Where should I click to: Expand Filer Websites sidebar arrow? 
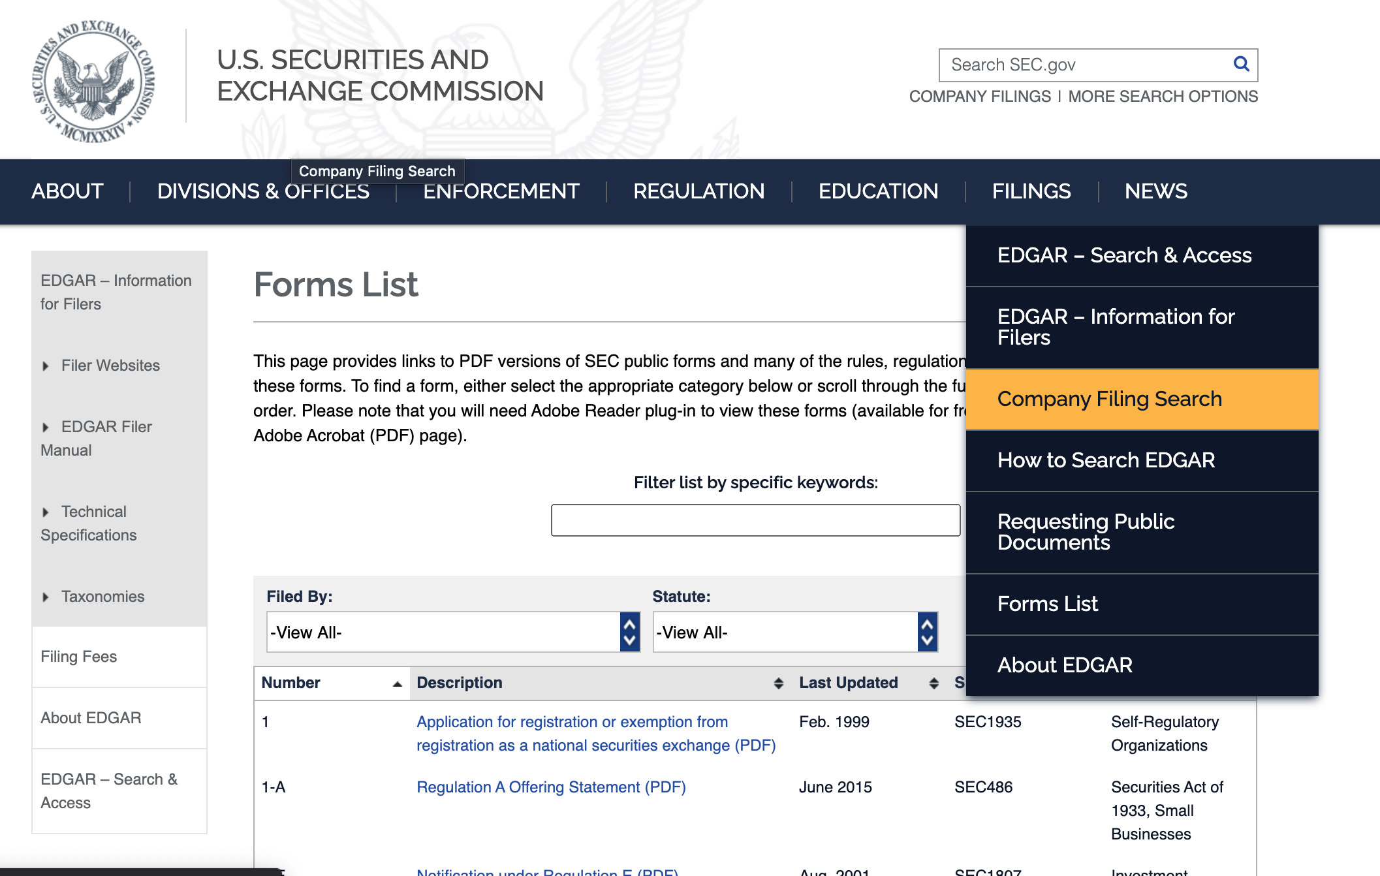(46, 366)
